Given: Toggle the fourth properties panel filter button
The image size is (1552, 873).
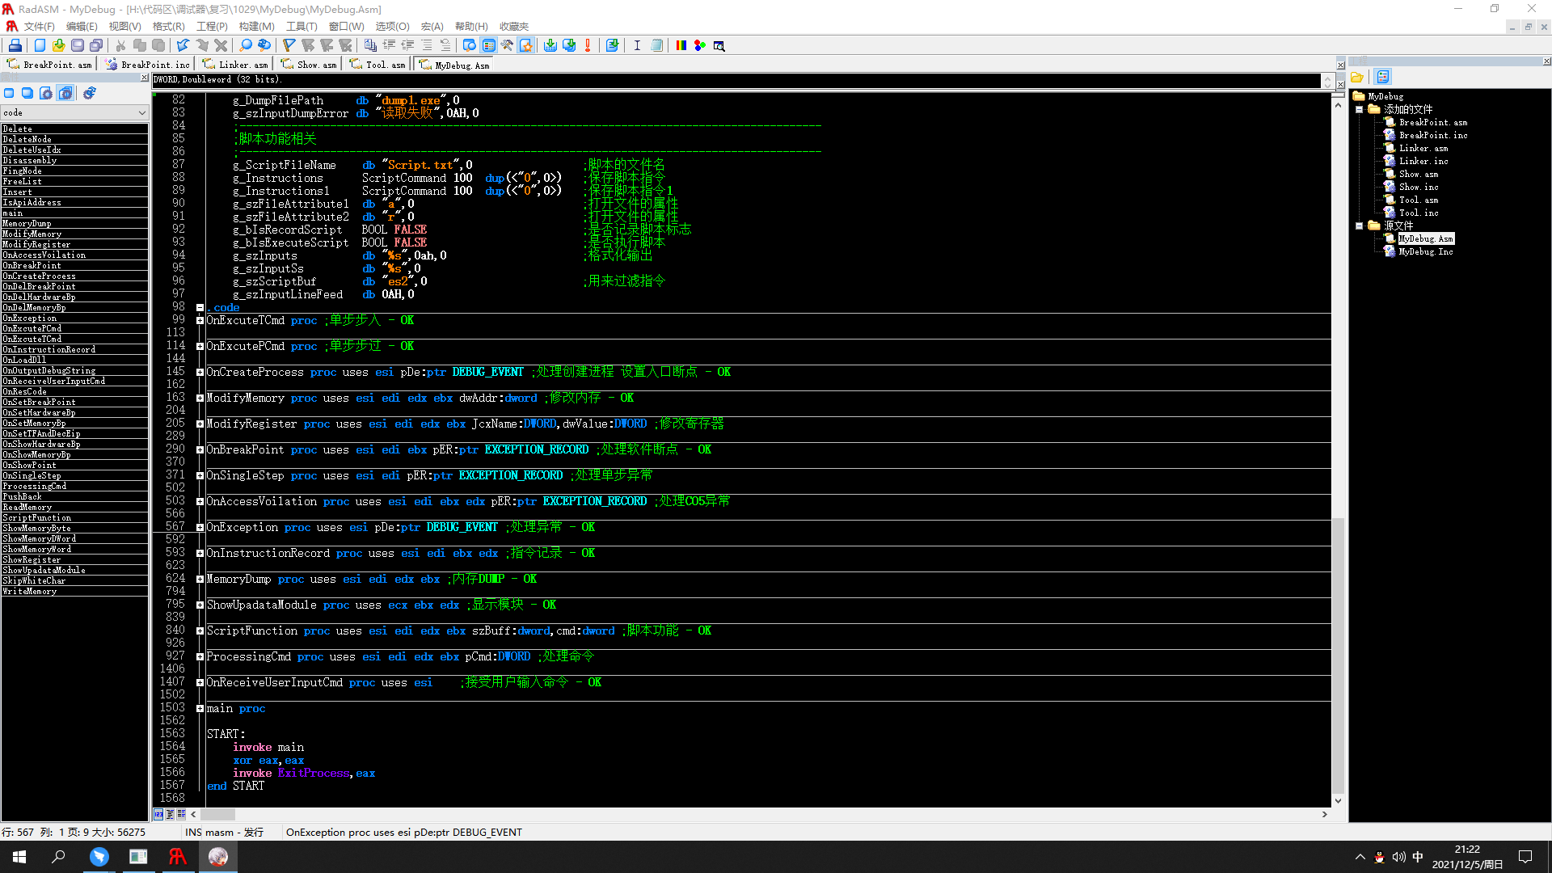Looking at the screenshot, I should 65,93.
